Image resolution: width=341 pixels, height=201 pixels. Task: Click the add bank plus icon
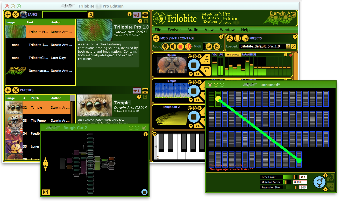click(x=8, y=15)
